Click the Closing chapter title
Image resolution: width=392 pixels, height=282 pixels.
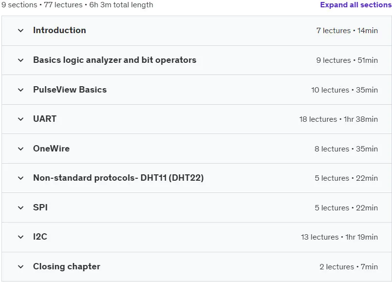tap(67, 266)
